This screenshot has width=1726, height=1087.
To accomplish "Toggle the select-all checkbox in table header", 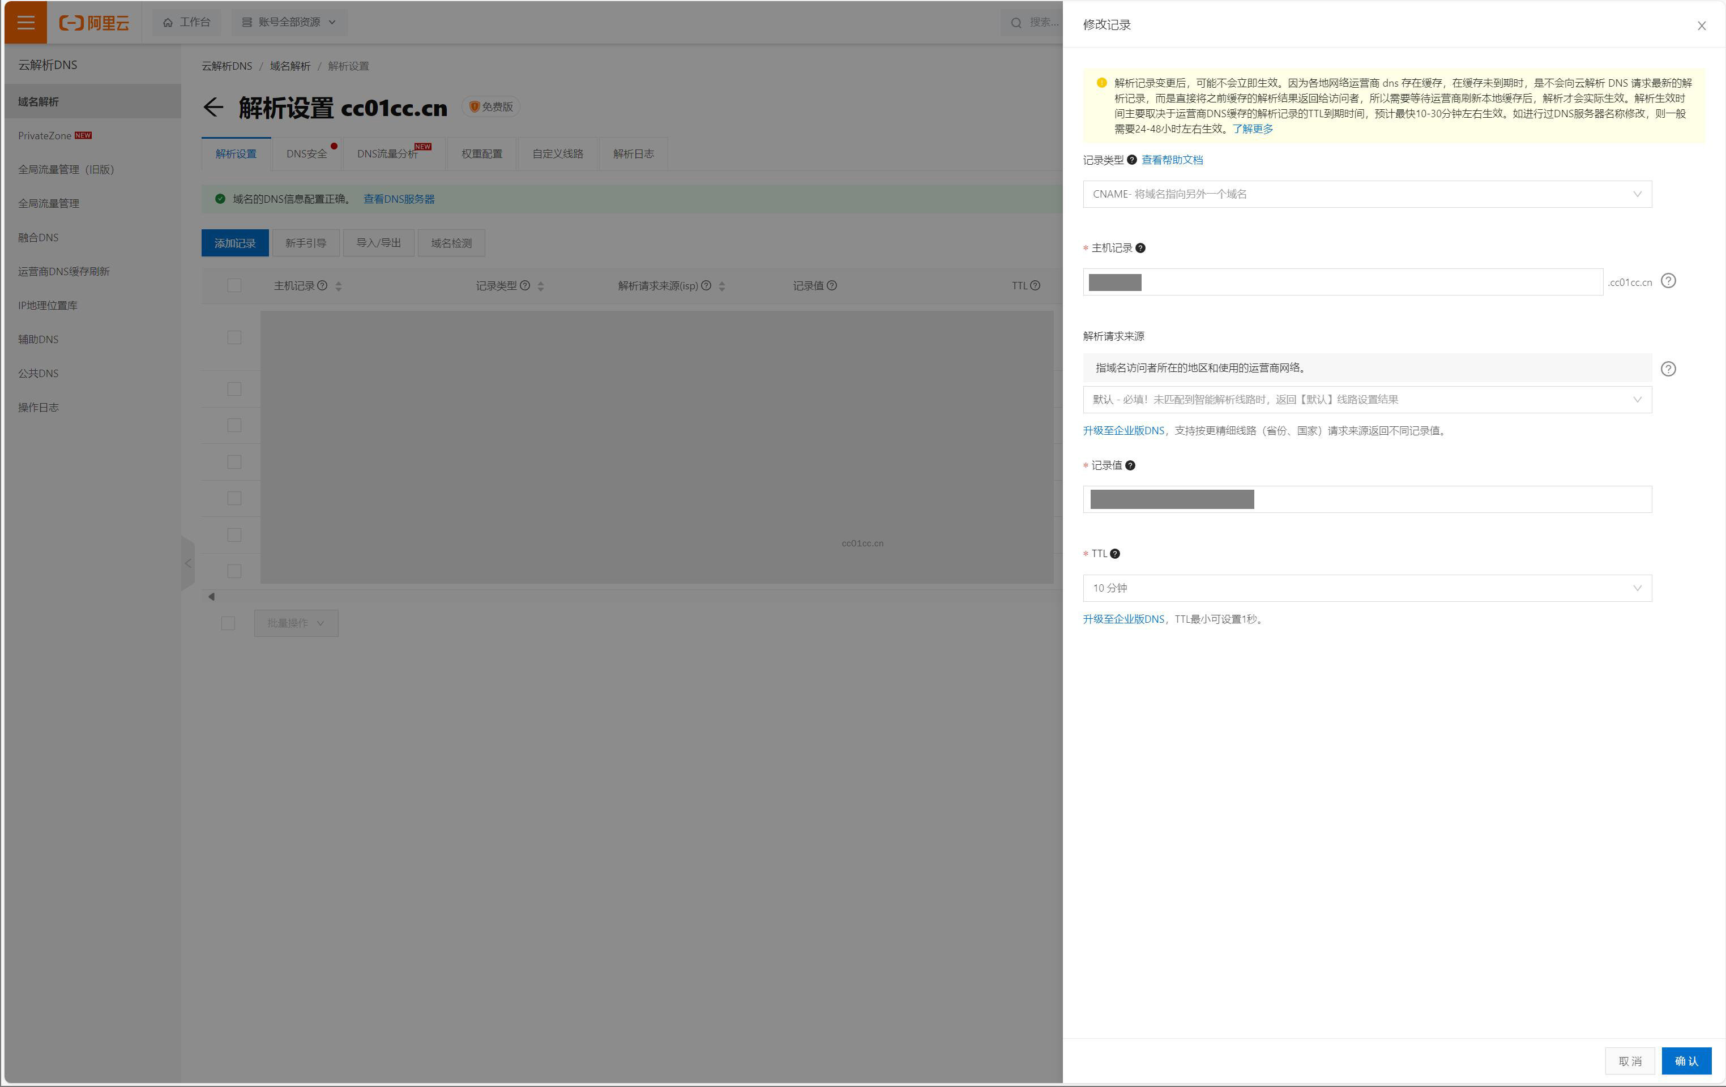I will [234, 286].
